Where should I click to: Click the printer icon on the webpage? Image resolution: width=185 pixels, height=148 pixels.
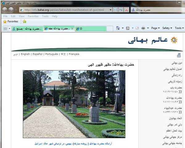coord(179,55)
